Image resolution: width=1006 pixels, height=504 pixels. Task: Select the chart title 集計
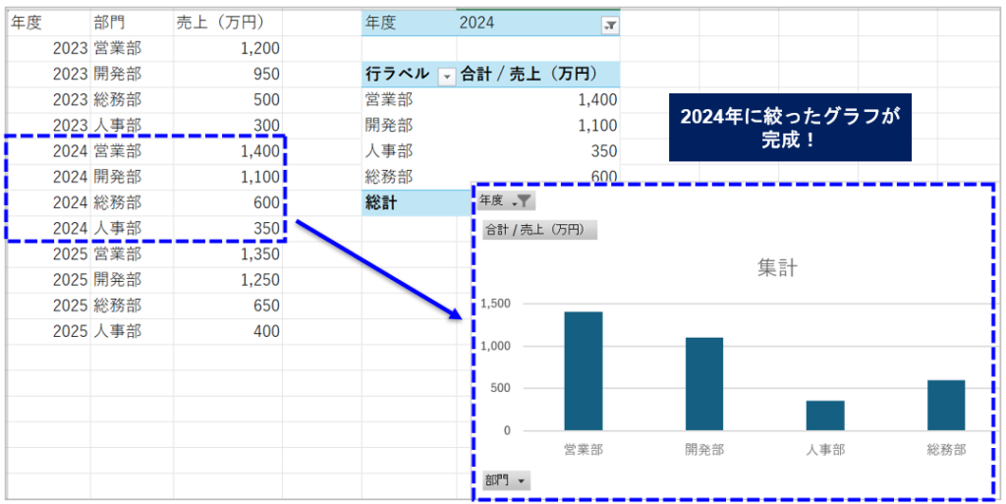[x=777, y=268]
